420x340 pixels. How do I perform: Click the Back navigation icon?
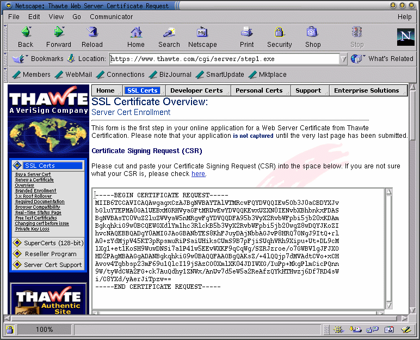pyautogui.click(x=26, y=33)
